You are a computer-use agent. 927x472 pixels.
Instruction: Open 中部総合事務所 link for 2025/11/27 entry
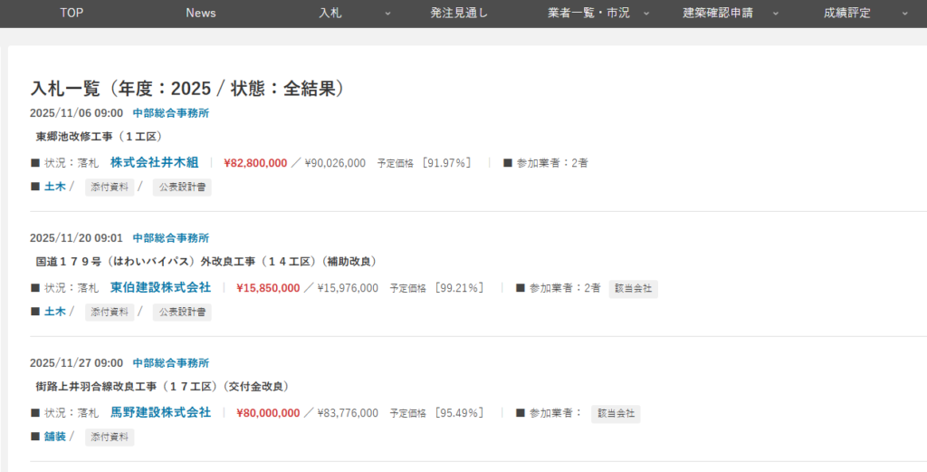(x=171, y=363)
